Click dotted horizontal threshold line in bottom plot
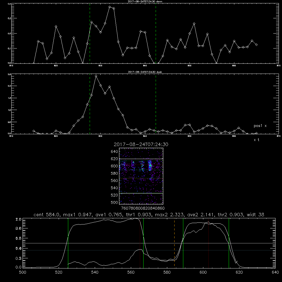 [x=149, y=250]
